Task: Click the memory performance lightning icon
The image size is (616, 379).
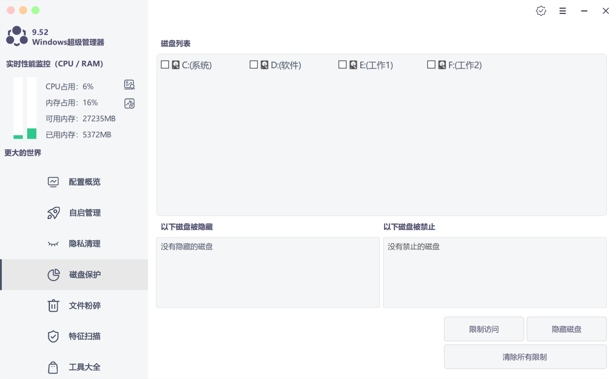Action: point(129,103)
